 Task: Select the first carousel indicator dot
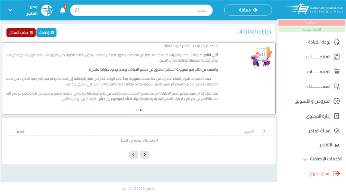tap(140, 110)
